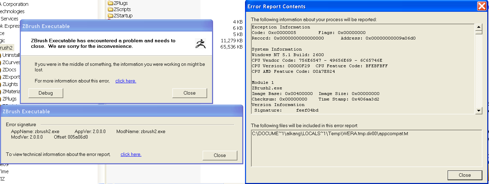Click title bar of ZBrush Executable crash dialog
Image resolution: width=489 pixels, height=184 pixels.
tap(116, 26)
